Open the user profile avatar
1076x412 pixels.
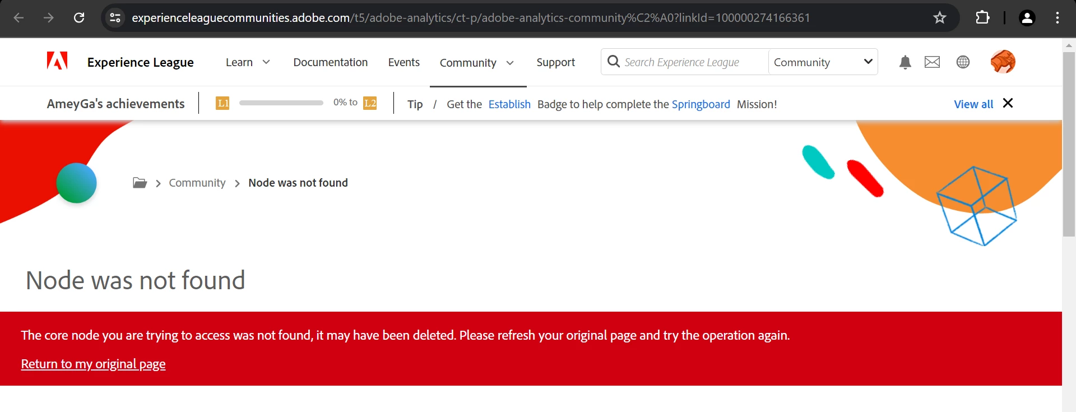click(1003, 62)
